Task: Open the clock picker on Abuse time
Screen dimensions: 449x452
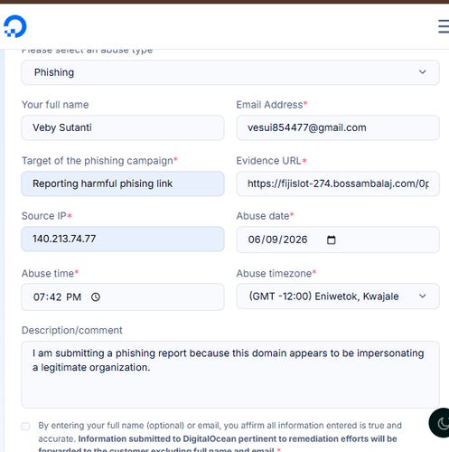Action: click(x=96, y=297)
